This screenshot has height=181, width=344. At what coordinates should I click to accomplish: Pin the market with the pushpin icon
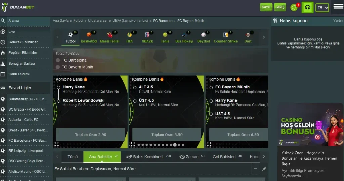264,169
